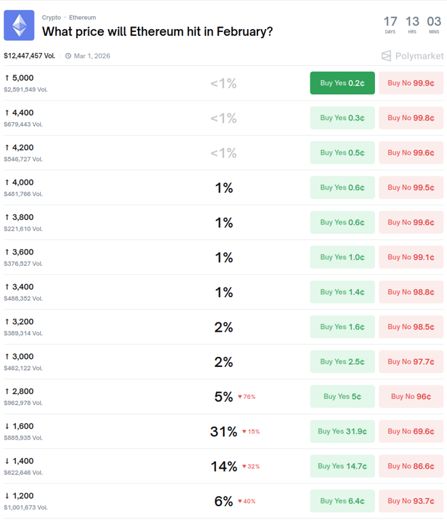Buy No at 86.6¢ for ↓ 1,400
447x521 pixels.
click(x=410, y=466)
